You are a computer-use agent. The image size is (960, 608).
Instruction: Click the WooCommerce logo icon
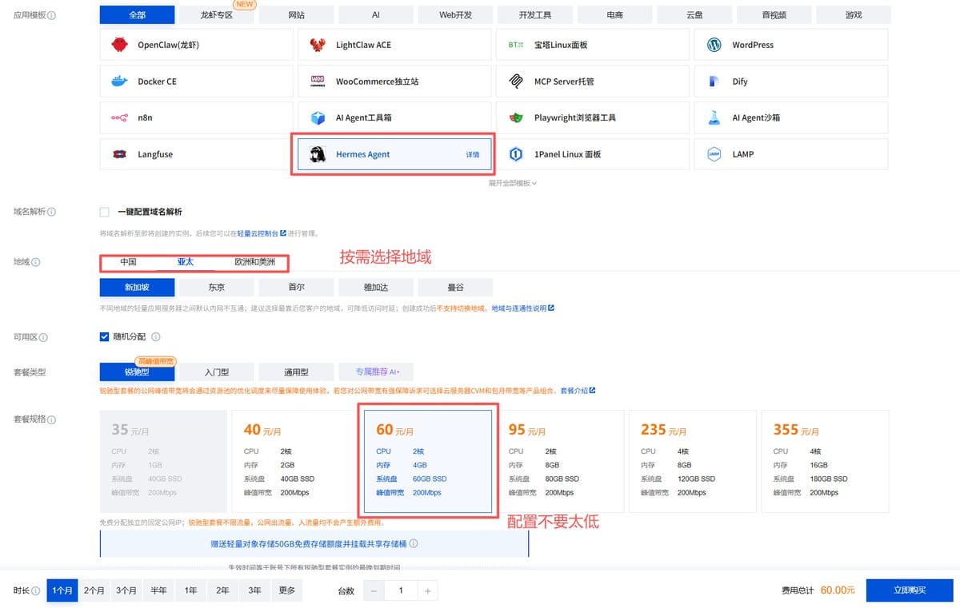(318, 81)
